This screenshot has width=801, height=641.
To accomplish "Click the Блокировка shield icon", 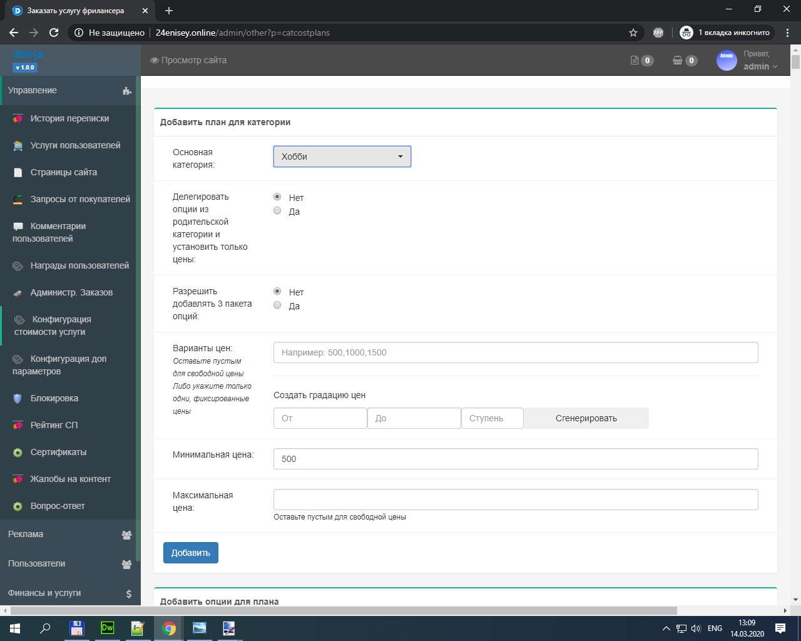I will point(18,398).
